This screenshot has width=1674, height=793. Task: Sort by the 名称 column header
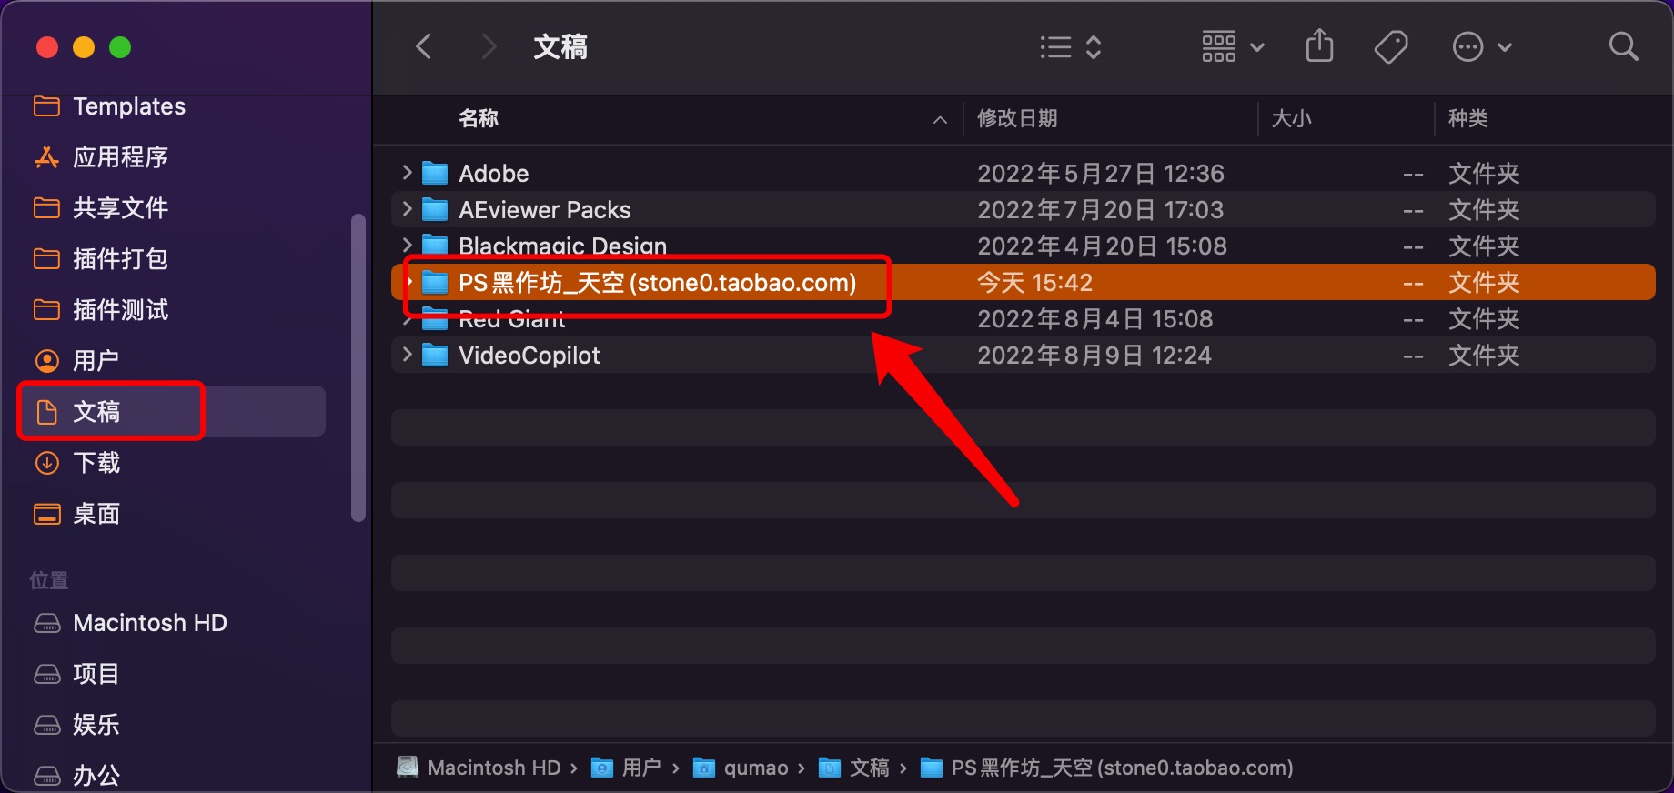click(x=479, y=118)
